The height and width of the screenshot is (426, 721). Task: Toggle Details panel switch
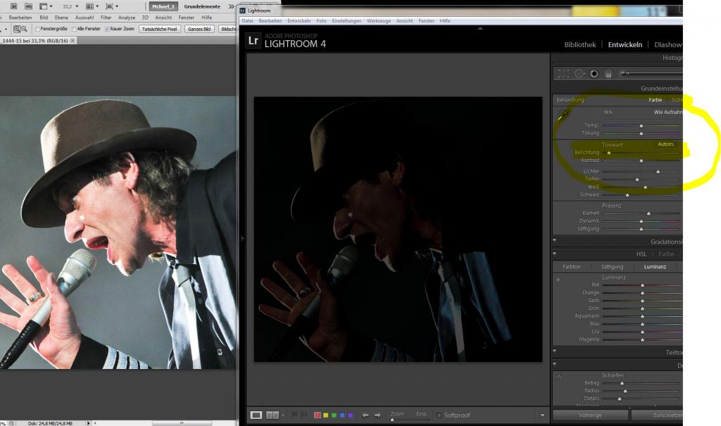click(x=555, y=364)
